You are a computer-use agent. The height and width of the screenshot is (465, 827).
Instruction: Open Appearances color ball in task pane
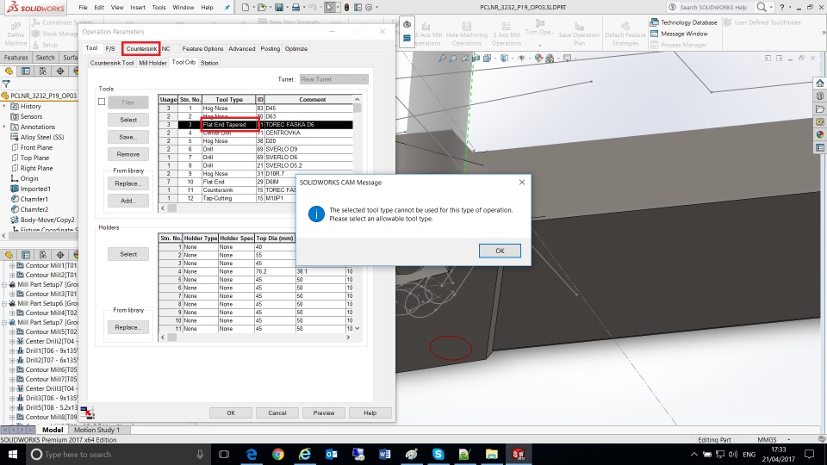coord(819,134)
